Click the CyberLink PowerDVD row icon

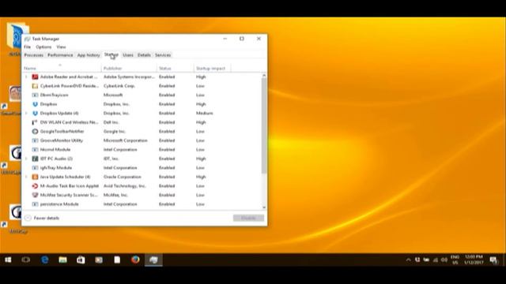pyautogui.click(x=35, y=86)
